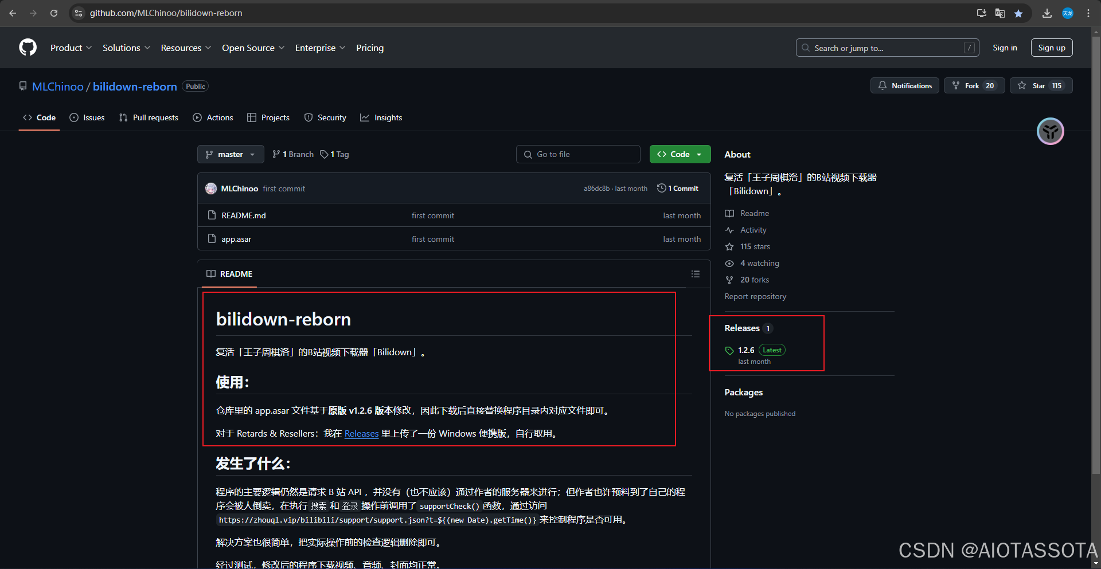Click the Sign up button
Image resolution: width=1101 pixels, height=569 pixels.
point(1052,48)
